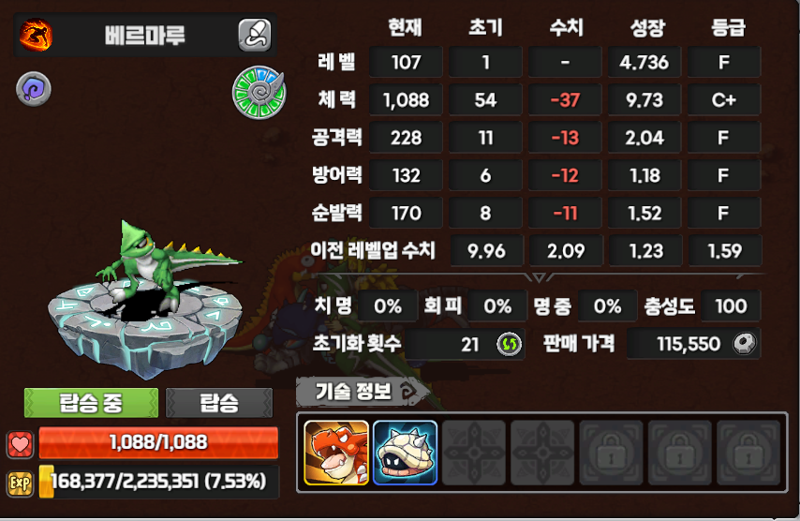
Task: Click the Exp badge icon
Action: click(x=21, y=483)
